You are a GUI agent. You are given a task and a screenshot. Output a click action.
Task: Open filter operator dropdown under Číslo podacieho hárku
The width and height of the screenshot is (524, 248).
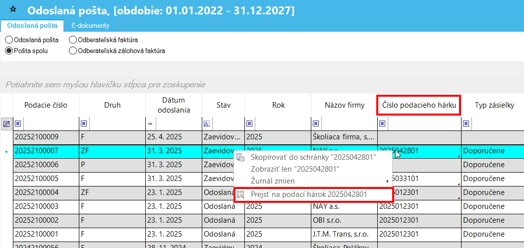(382, 124)
